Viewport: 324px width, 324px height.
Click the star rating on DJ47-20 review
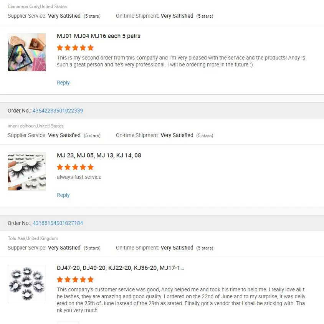coord(75,279)
